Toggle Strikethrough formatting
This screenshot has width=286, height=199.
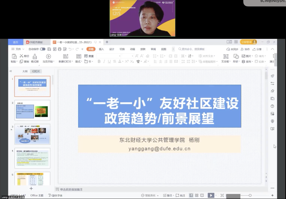coord(114,62)
